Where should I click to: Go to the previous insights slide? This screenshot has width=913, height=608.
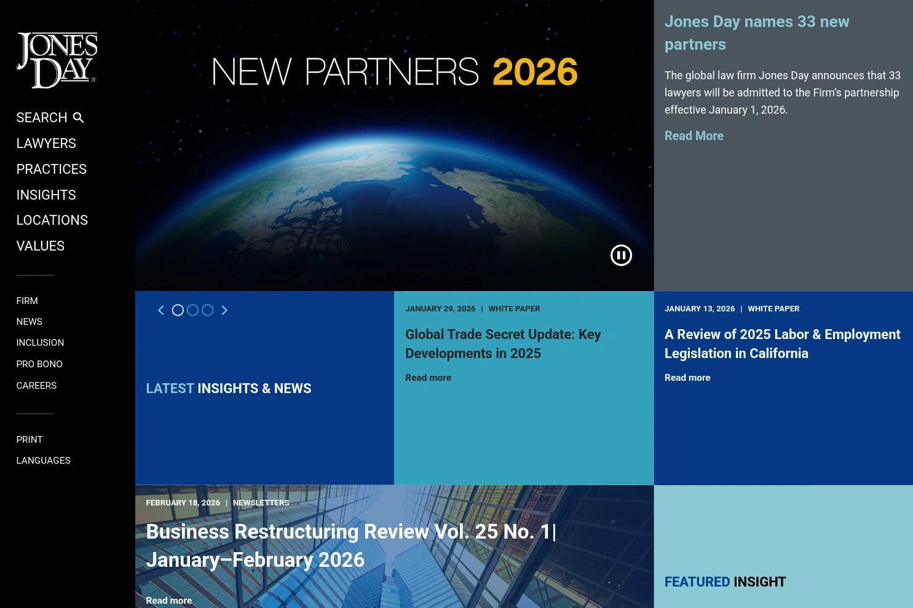point(161,310)
